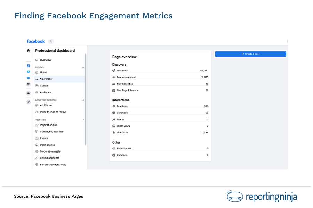313x208 pixels.
Task: Click the home icon at top of left rail
Action: [x=28, y=50]
